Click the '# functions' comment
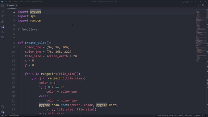Image resolution: width=208 pixels, height=117 pixels. coord(28,30)
